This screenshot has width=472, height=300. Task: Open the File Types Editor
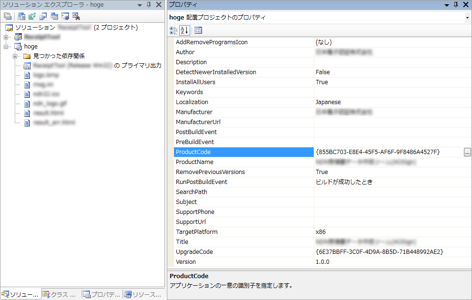click(x=43, y=16)
